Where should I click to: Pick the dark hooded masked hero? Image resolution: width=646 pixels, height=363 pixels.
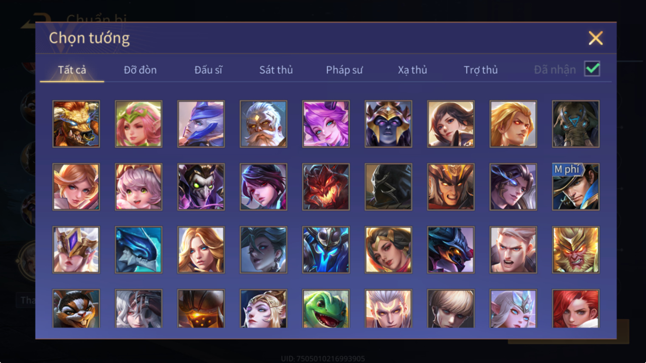coord(388,187)
